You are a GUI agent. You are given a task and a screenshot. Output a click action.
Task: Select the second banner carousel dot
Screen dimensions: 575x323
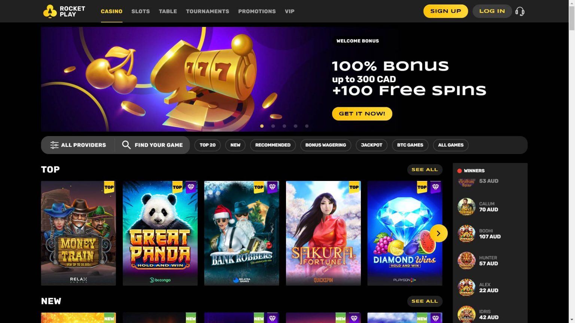273,126
